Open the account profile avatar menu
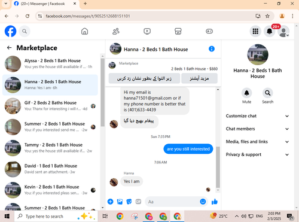 coord(283,31)
